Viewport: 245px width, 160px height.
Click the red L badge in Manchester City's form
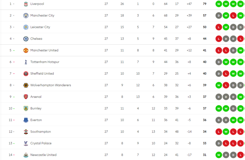point(233,15)
